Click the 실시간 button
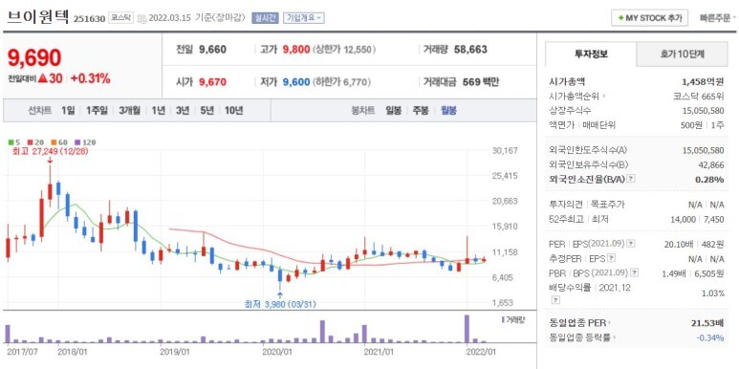This screenshot has width=739, height=369. click(265, 18)
